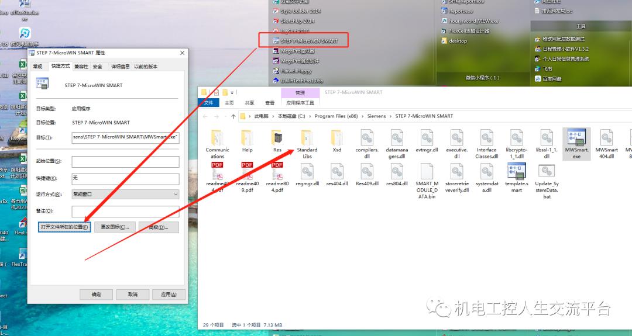Image resolution: width=632 pixels, height=336 pixels.
Task: Open the 文件 menu in Explorer
Action: pos(209,103)
